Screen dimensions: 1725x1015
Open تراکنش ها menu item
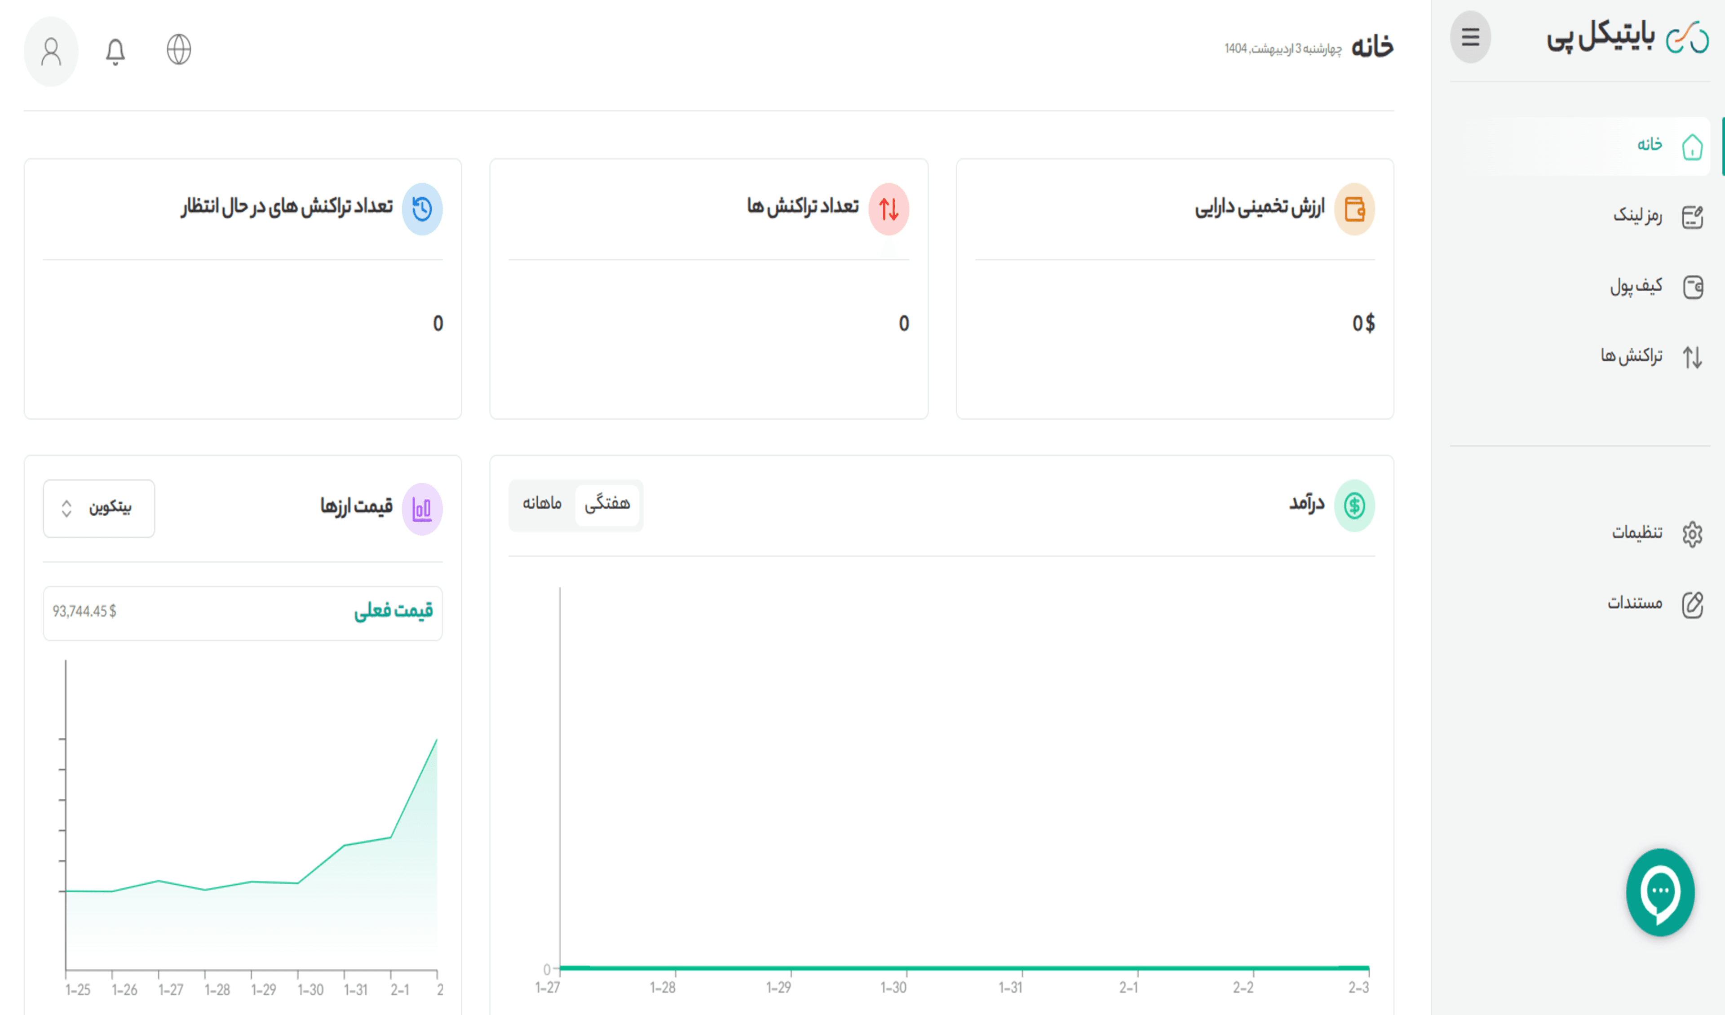[1631, 355]
